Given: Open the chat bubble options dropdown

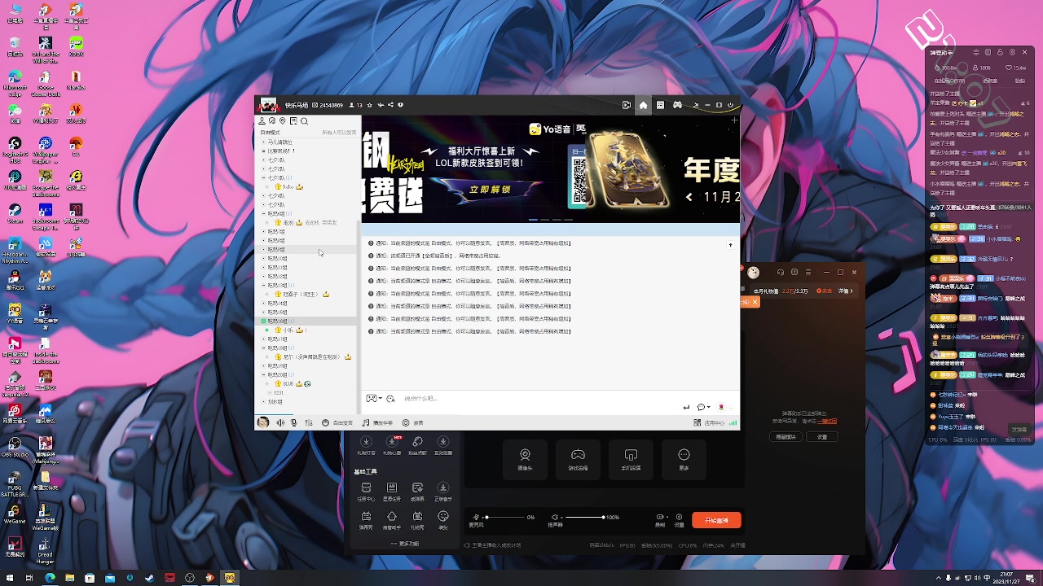Looking at the screenshot, I should pos(703,407).
